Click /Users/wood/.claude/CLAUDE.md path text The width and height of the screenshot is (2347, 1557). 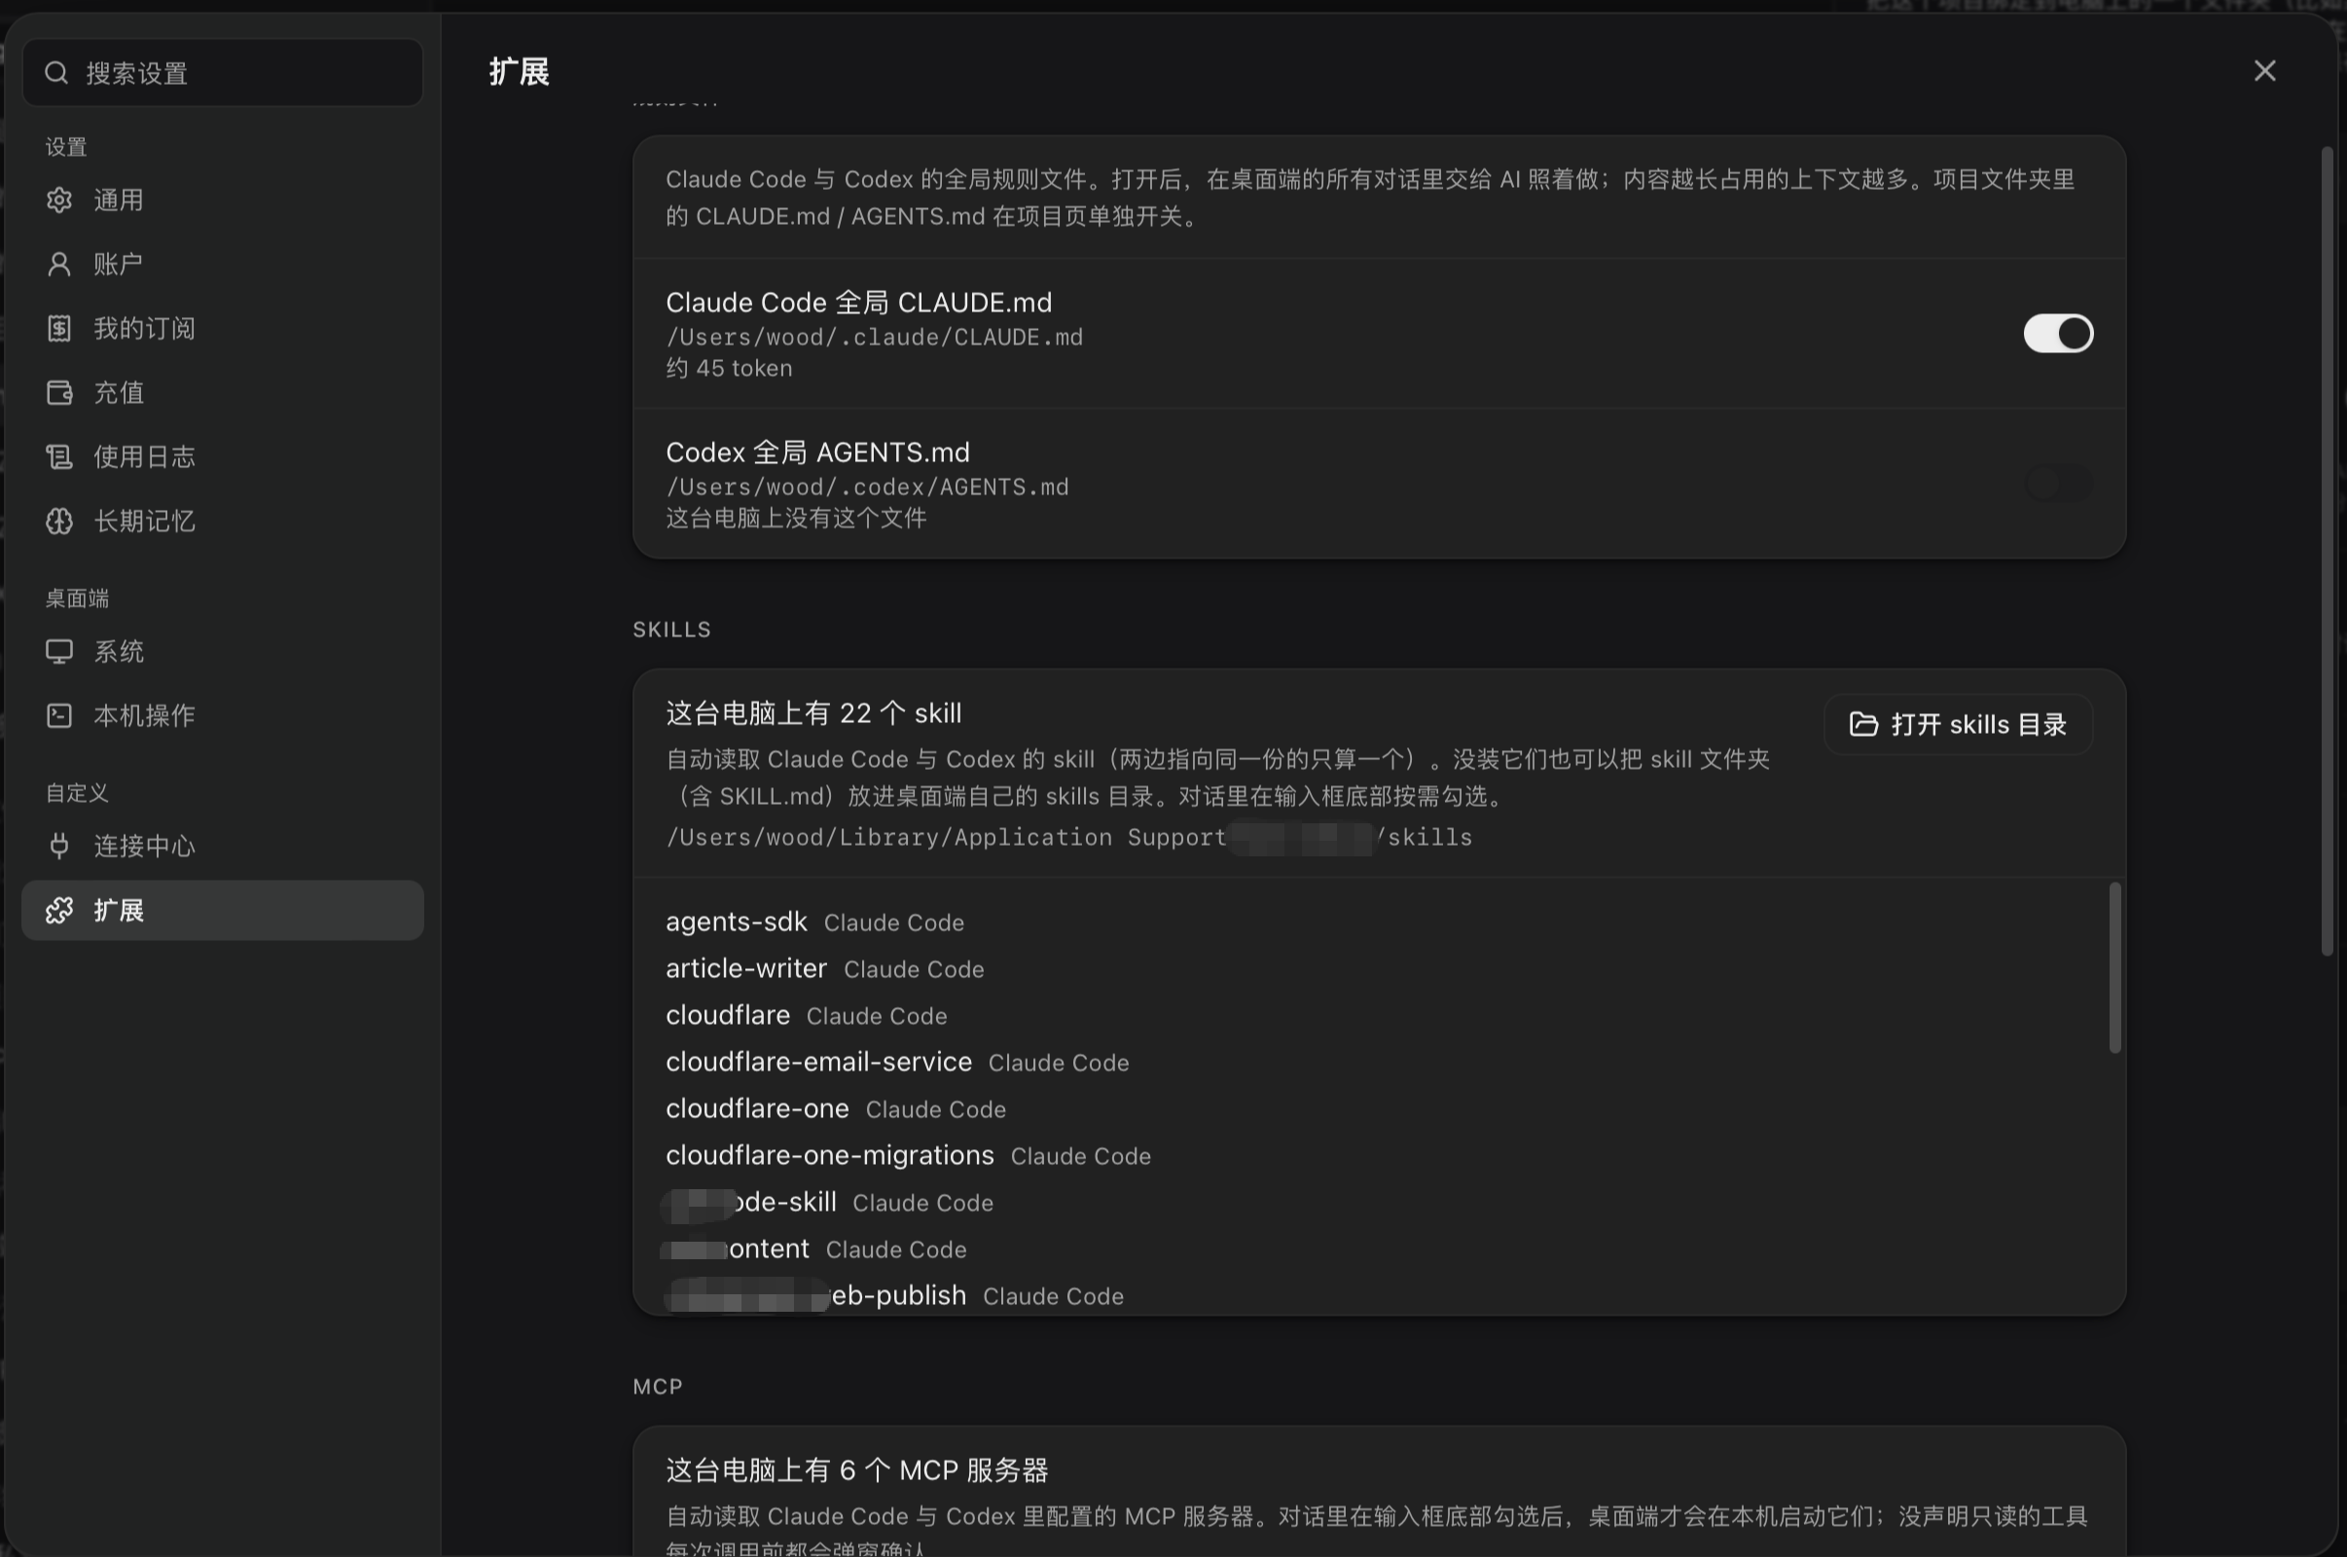(x=874, y=338)
